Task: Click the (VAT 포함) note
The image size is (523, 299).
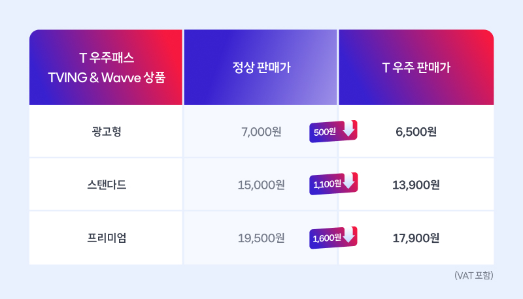Action: (473, 276)
